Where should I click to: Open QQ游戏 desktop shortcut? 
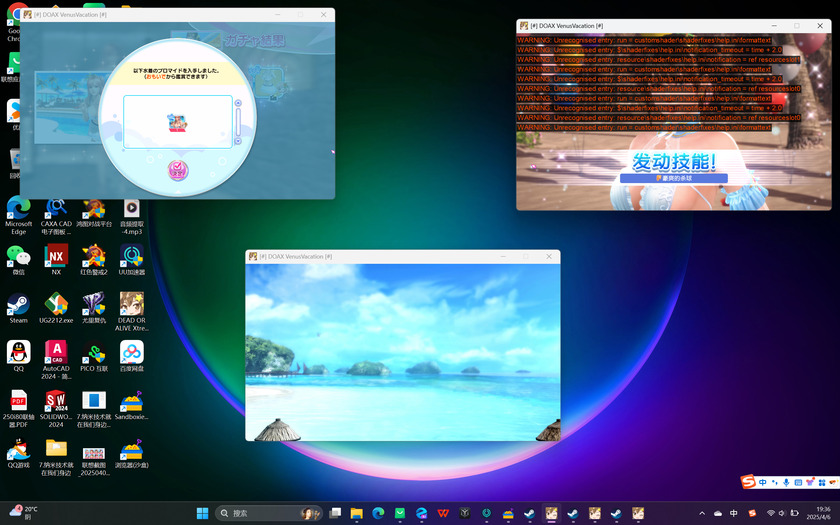point(18,453)
